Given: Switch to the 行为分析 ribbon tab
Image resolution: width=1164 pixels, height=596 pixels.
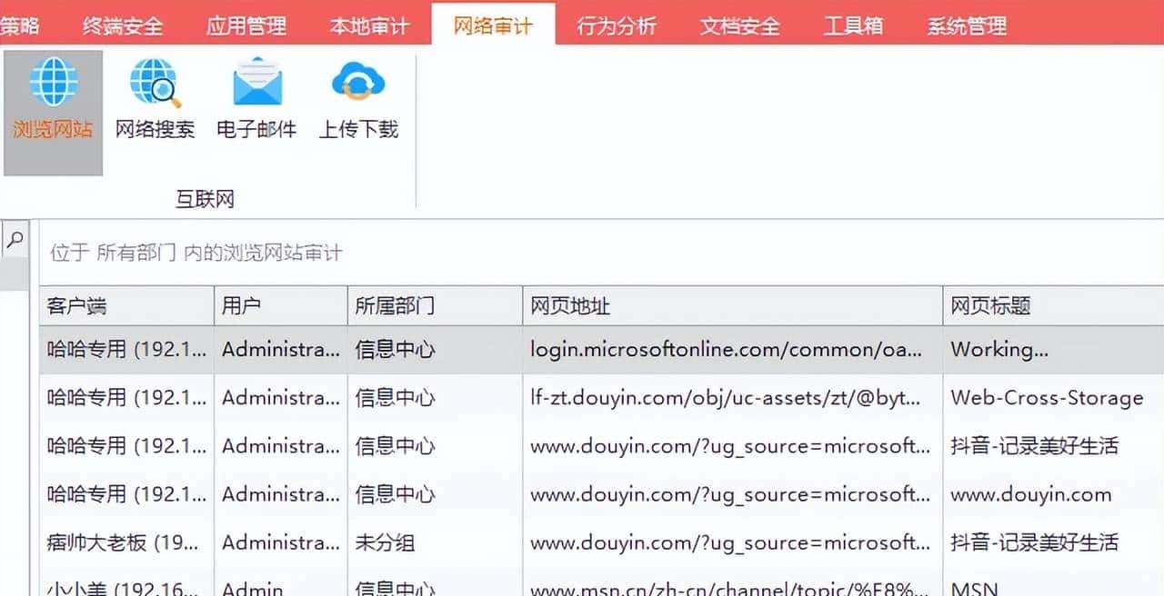Looking at the screenshot, I should (x=617, y=25).
